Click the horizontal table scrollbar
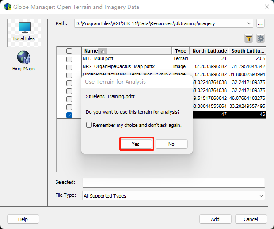The width and height of the screenshot is (274, 229). coord(139,168)
